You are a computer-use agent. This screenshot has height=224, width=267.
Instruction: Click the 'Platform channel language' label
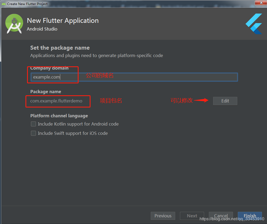click(59, 116)
